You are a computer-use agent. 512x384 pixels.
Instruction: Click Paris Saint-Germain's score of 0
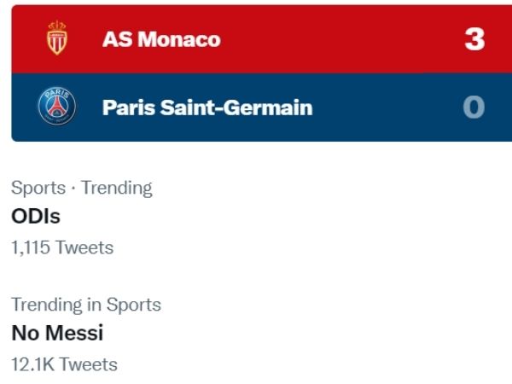[474, 108]
